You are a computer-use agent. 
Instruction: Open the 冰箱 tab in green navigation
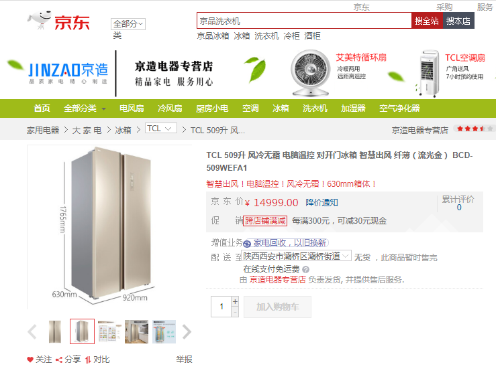tap(281, 108)
